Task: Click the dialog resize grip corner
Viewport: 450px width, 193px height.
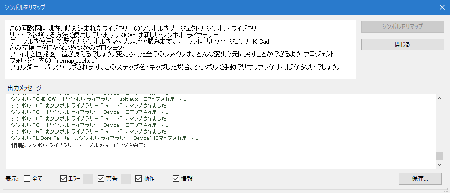Action: [447, 190]
